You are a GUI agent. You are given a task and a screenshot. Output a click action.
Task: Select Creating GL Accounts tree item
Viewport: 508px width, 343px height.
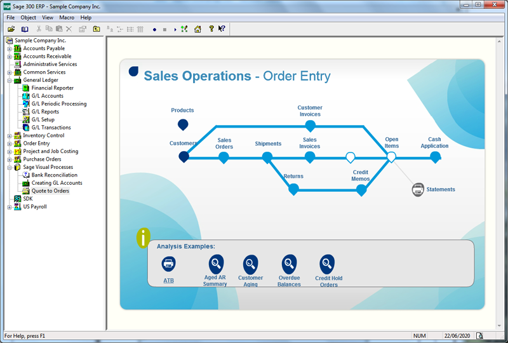point(57,183)
